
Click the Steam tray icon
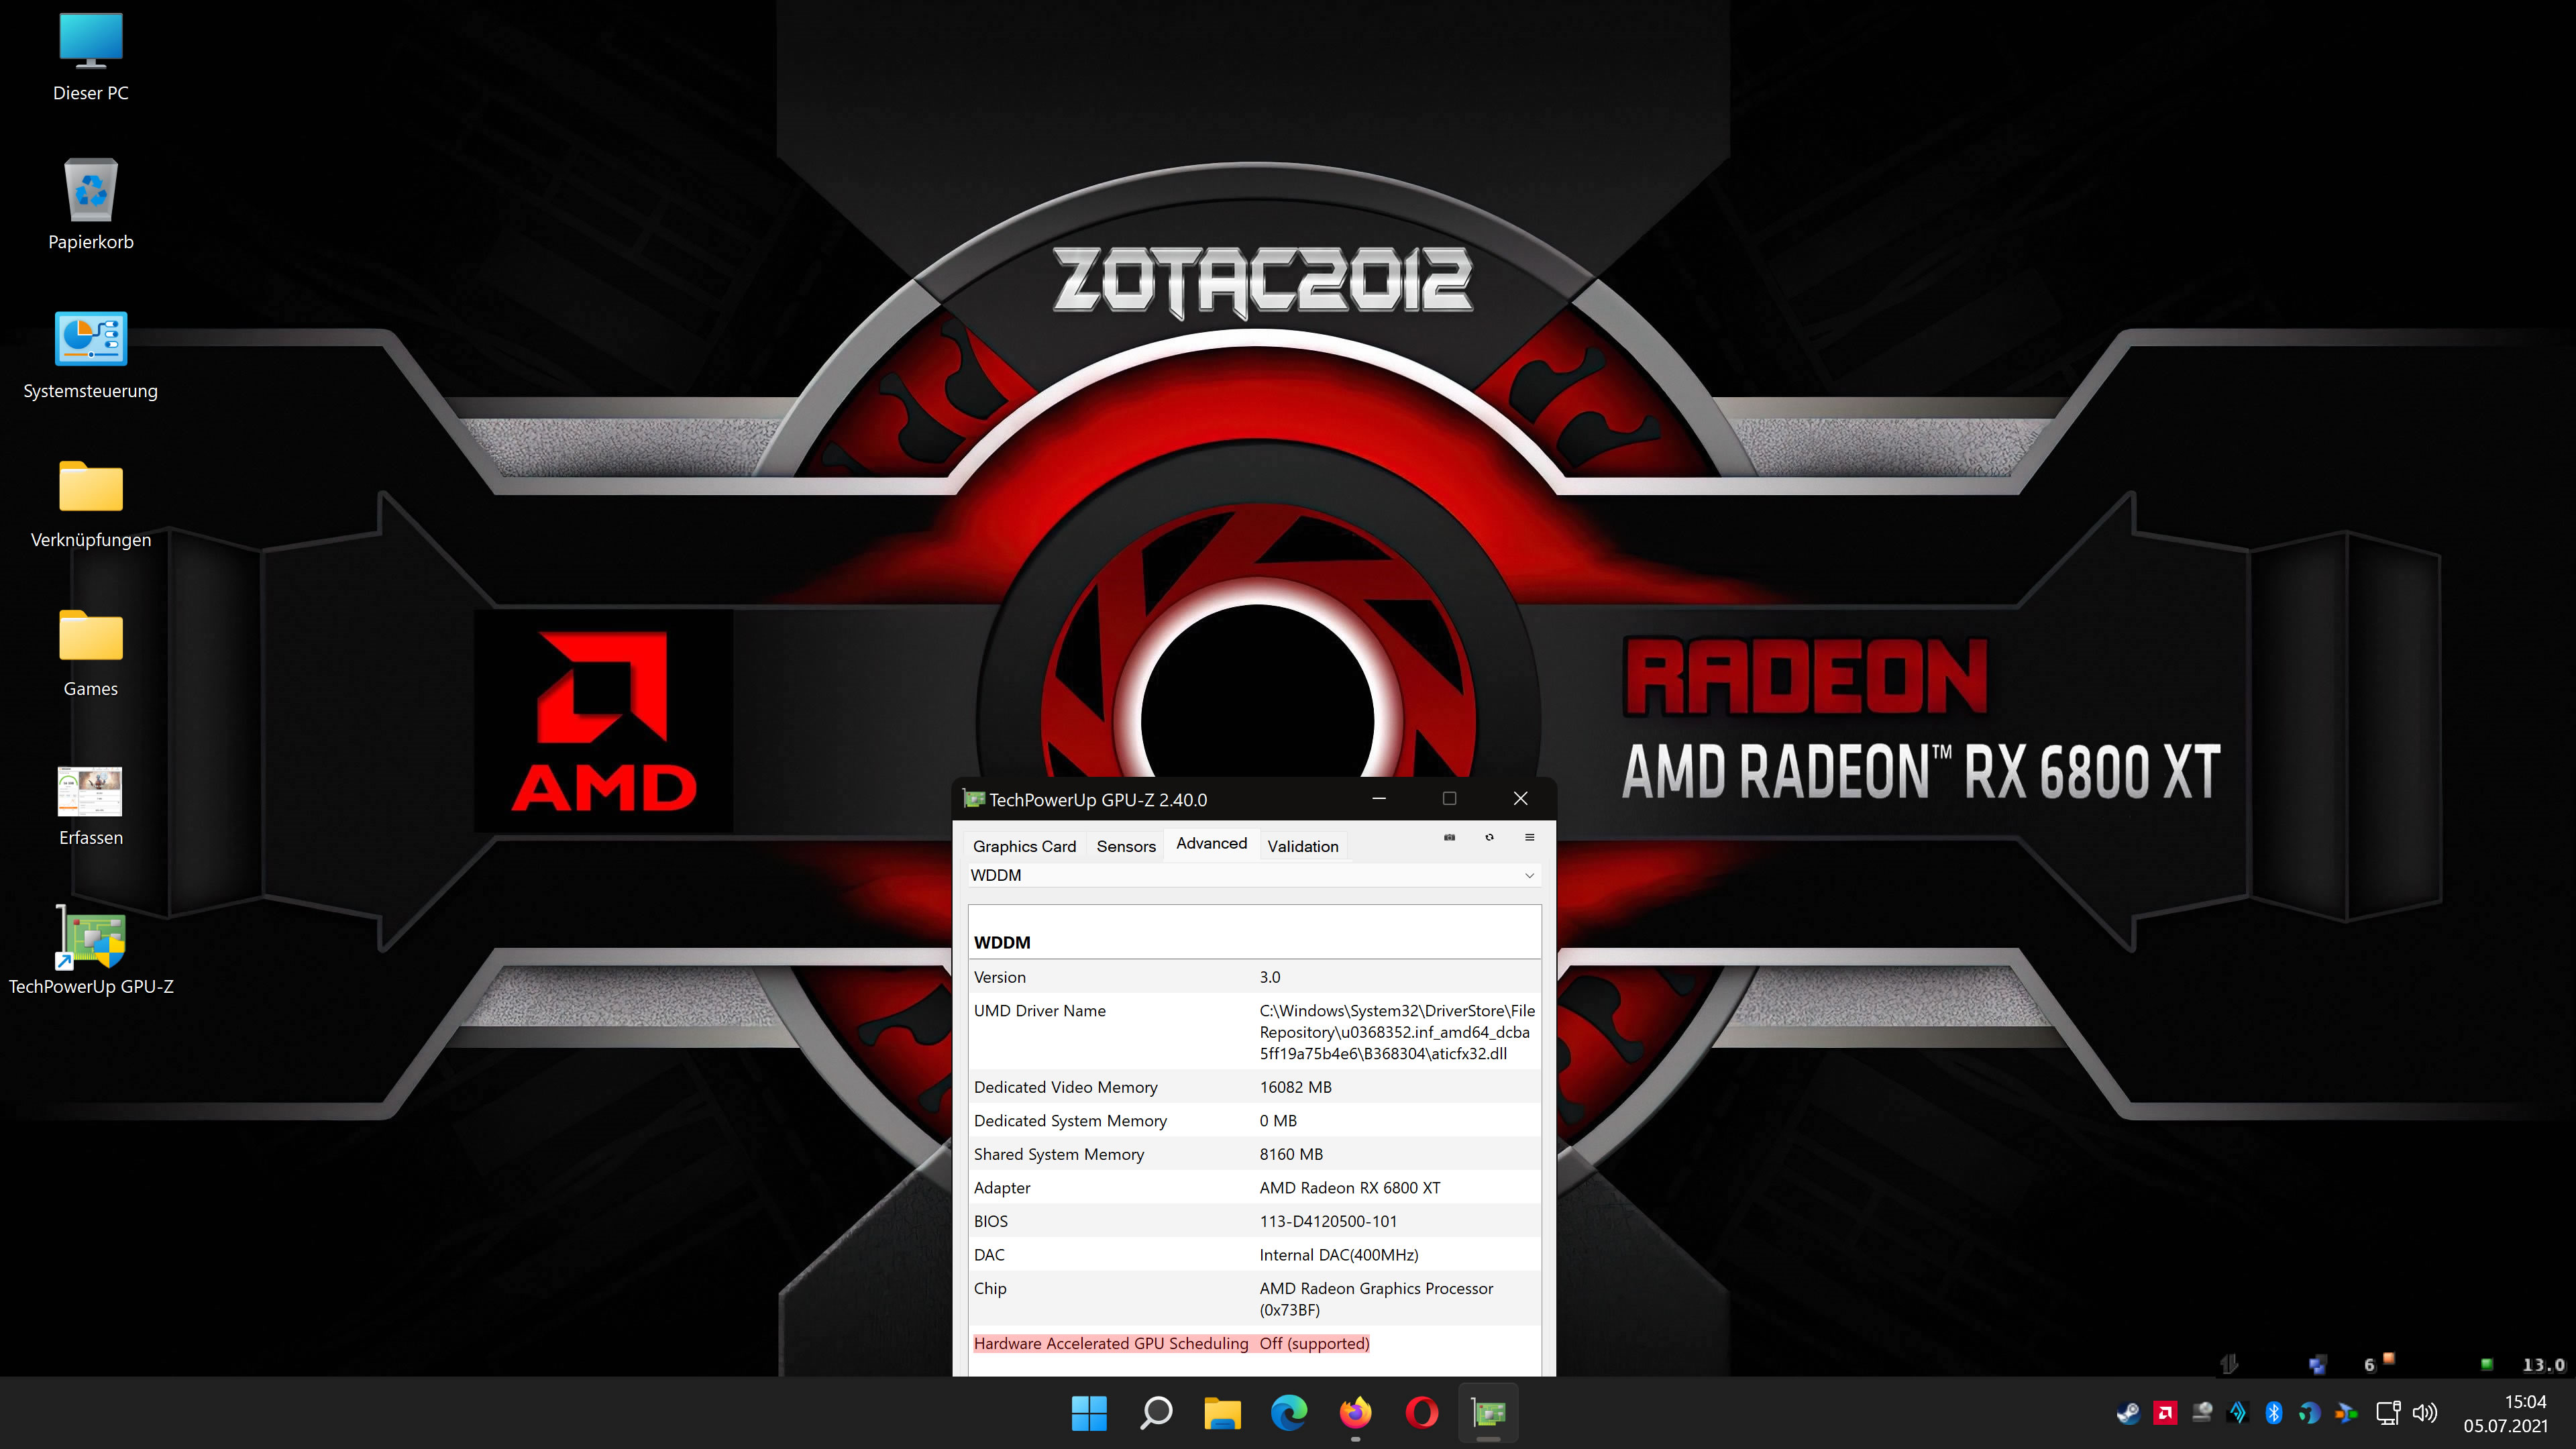[x=2128, y=1413]
